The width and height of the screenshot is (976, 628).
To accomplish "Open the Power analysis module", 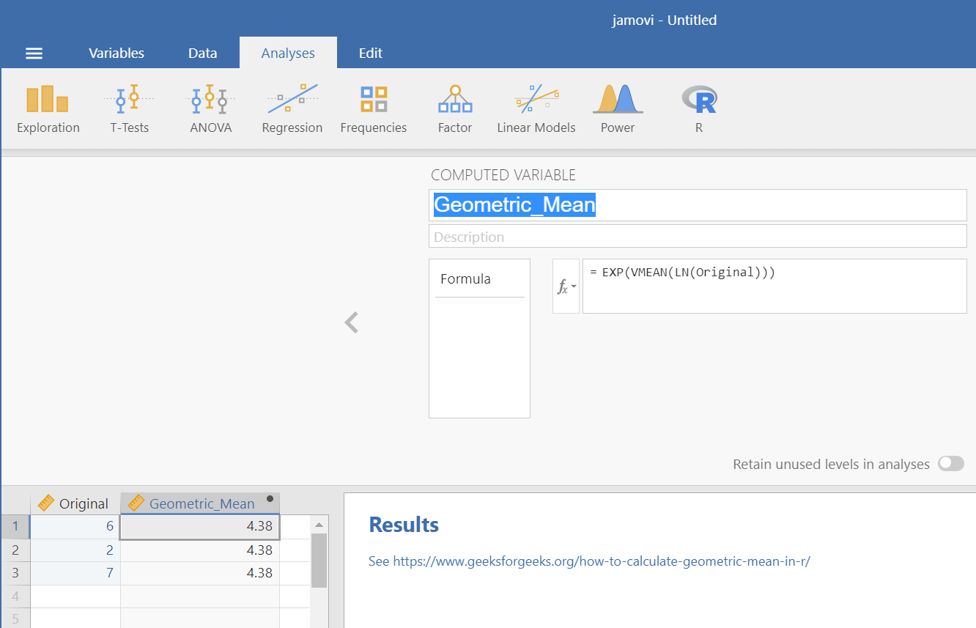I will point(617,109).
